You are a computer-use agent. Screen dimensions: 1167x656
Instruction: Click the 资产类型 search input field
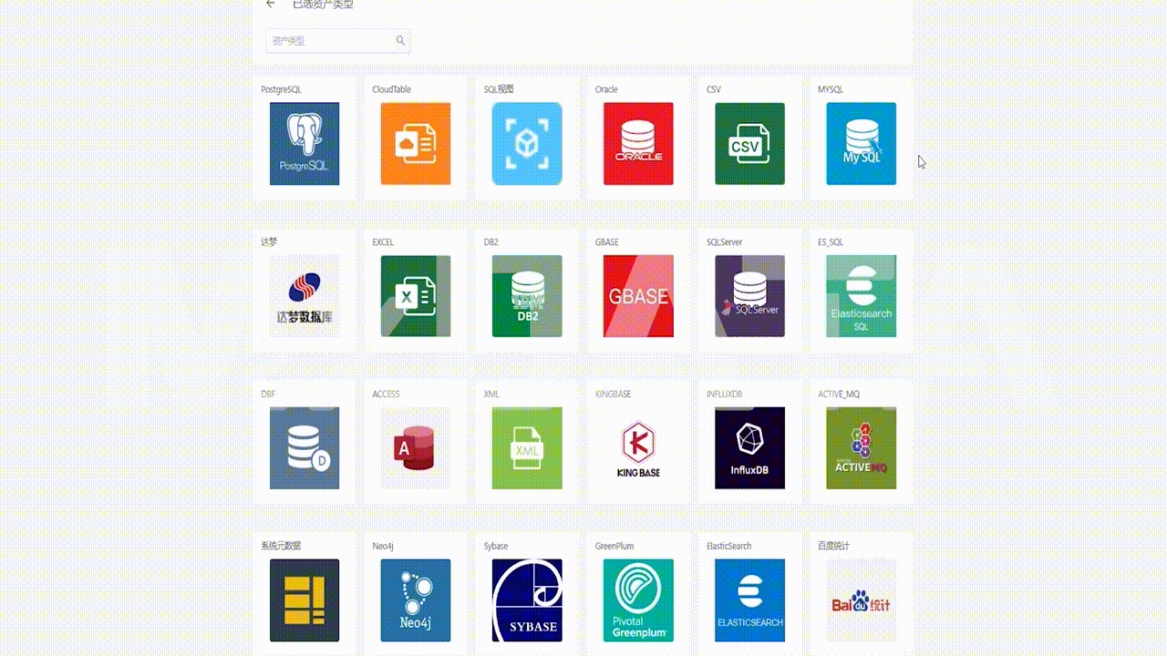332,41
